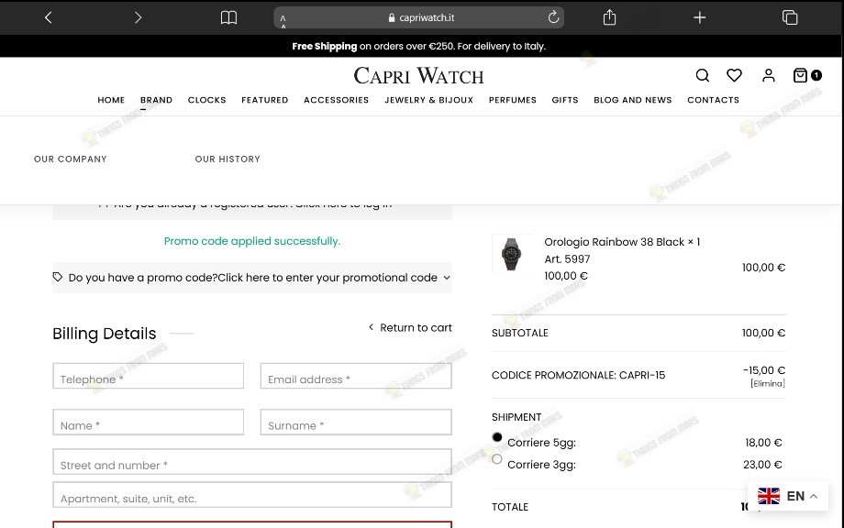This screenshot has width=844, height=528.
Task: Open the CLOCKS menu item
Action: pos(206,100)
